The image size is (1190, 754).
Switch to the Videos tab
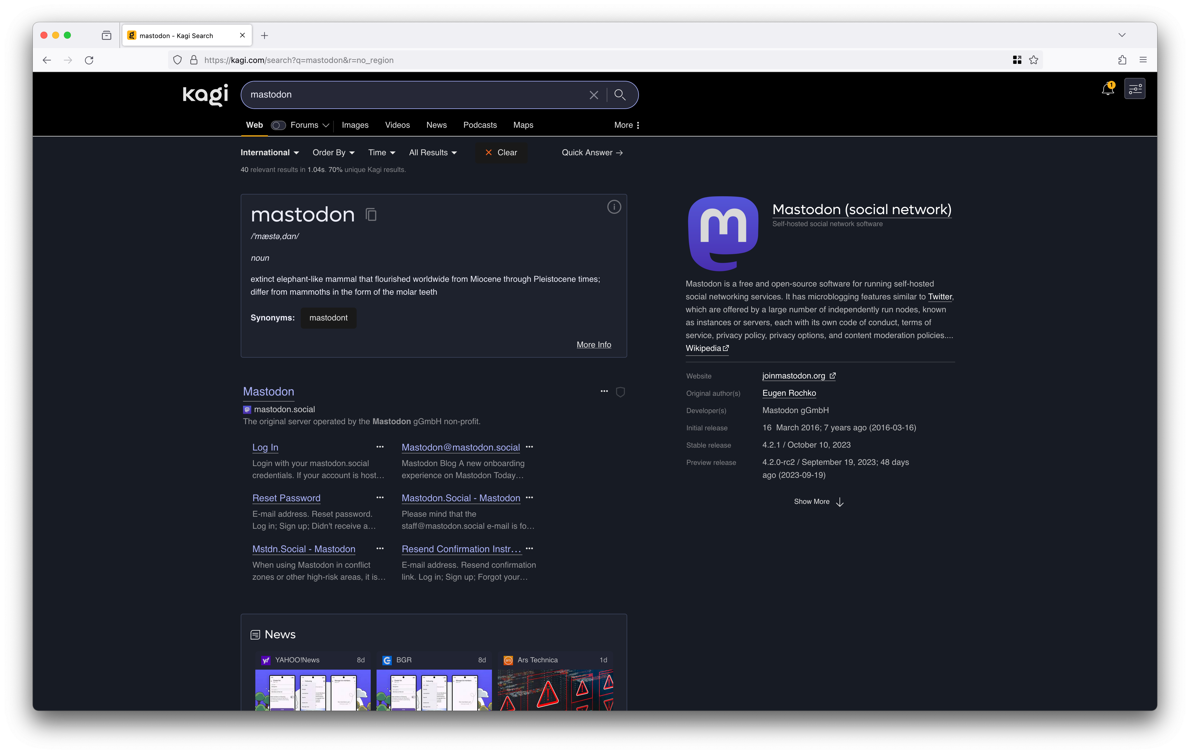397,125
